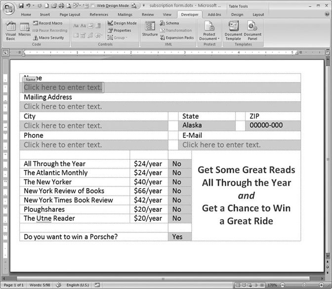This screenshot has height=289, width=332.
Task: Insert a Building Block Gallery control
Action: (x=90, y=36)
